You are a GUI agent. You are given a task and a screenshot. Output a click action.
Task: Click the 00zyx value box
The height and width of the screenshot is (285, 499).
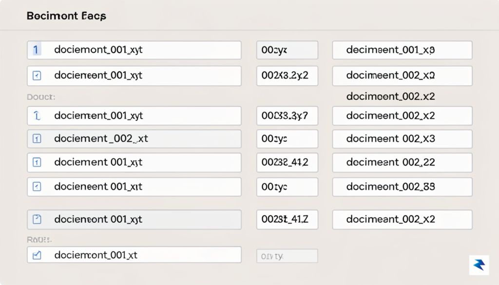pyautogui.click(x=287, y=50)
